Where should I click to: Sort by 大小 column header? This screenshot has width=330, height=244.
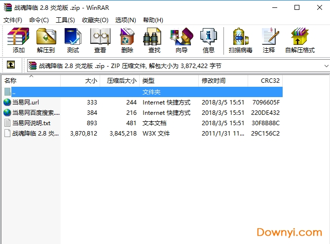[x=80, y=80]
